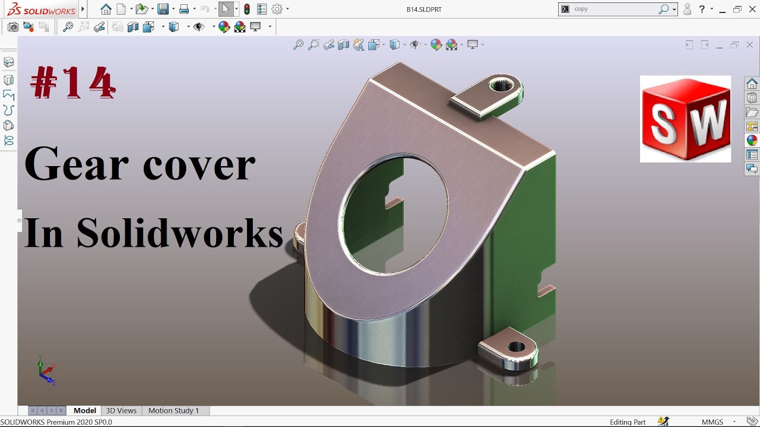Click Hide/Show Items eye in heads-up view toolbar
This screenshot has height=427, width=760.
tap(416, 44)
